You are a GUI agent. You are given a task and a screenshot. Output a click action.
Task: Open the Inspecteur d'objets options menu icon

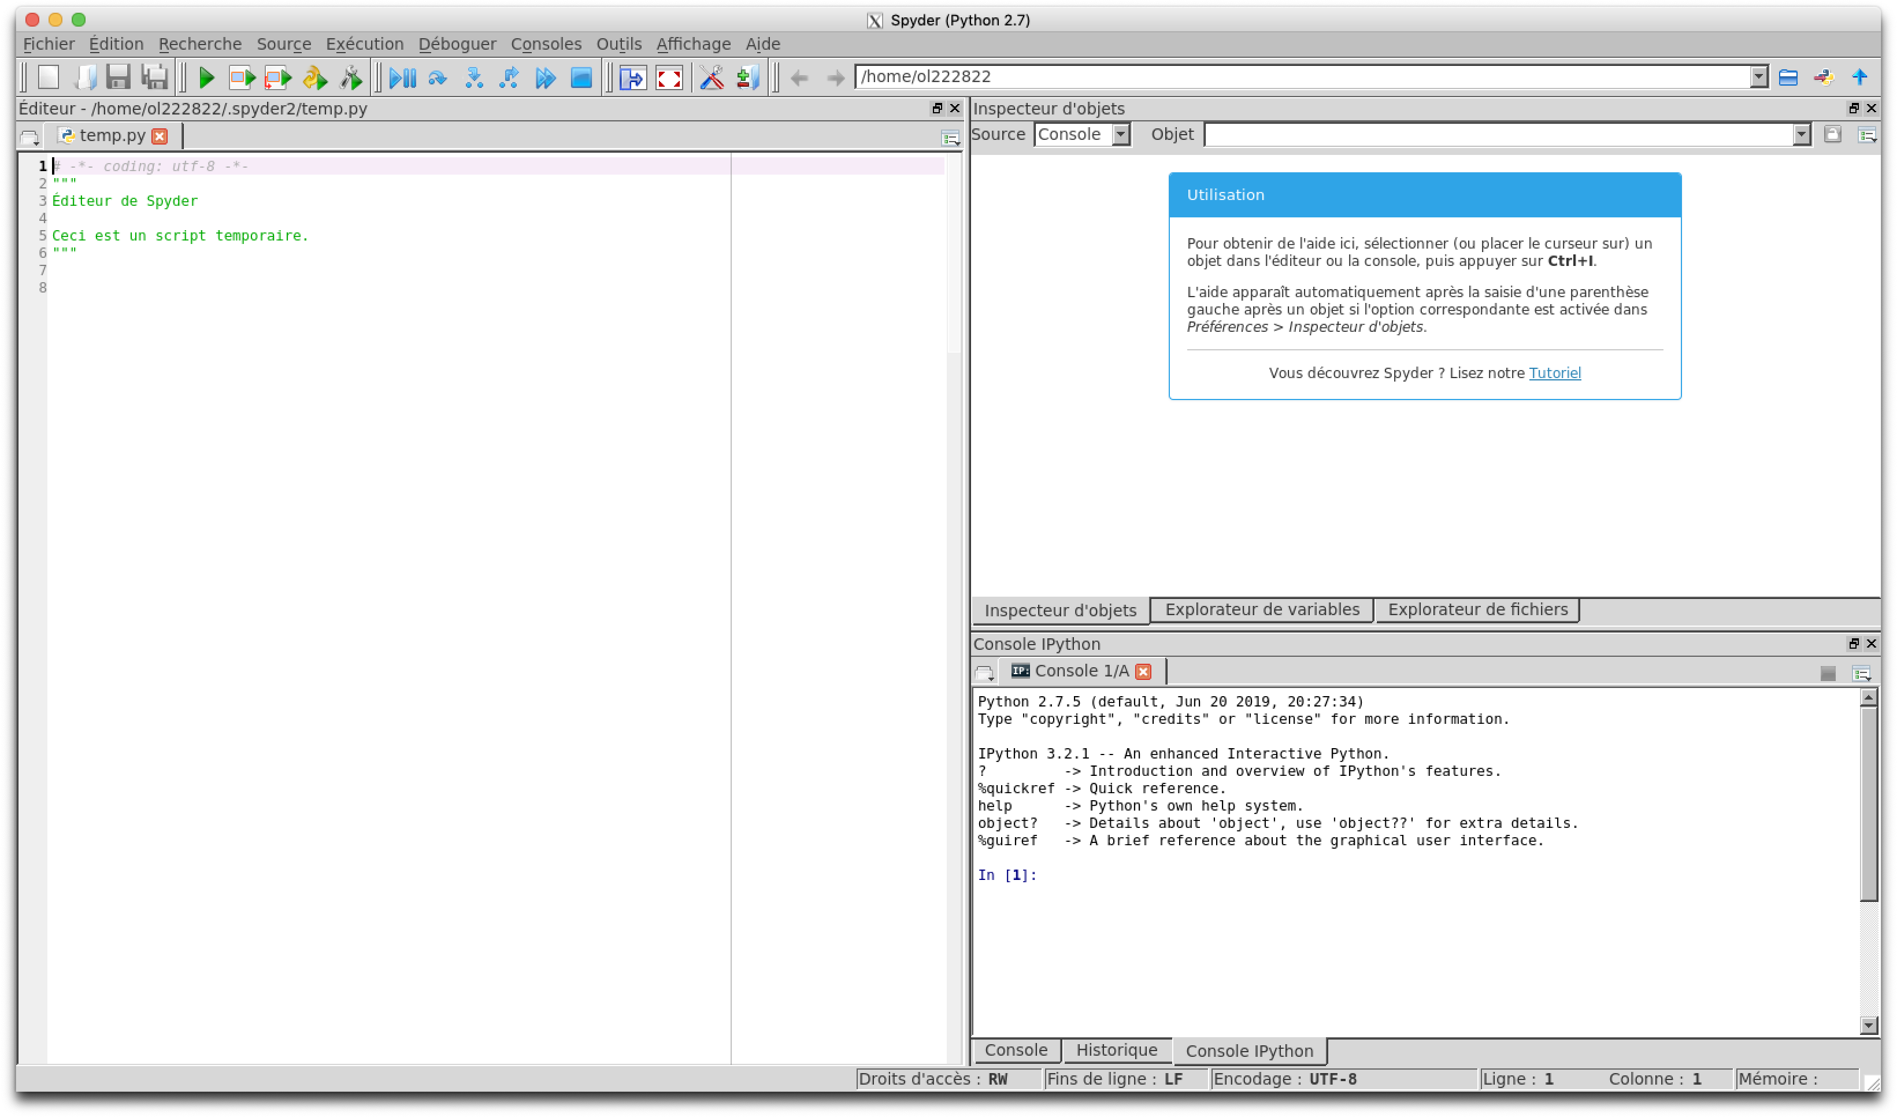click(x=1868, y=135)
